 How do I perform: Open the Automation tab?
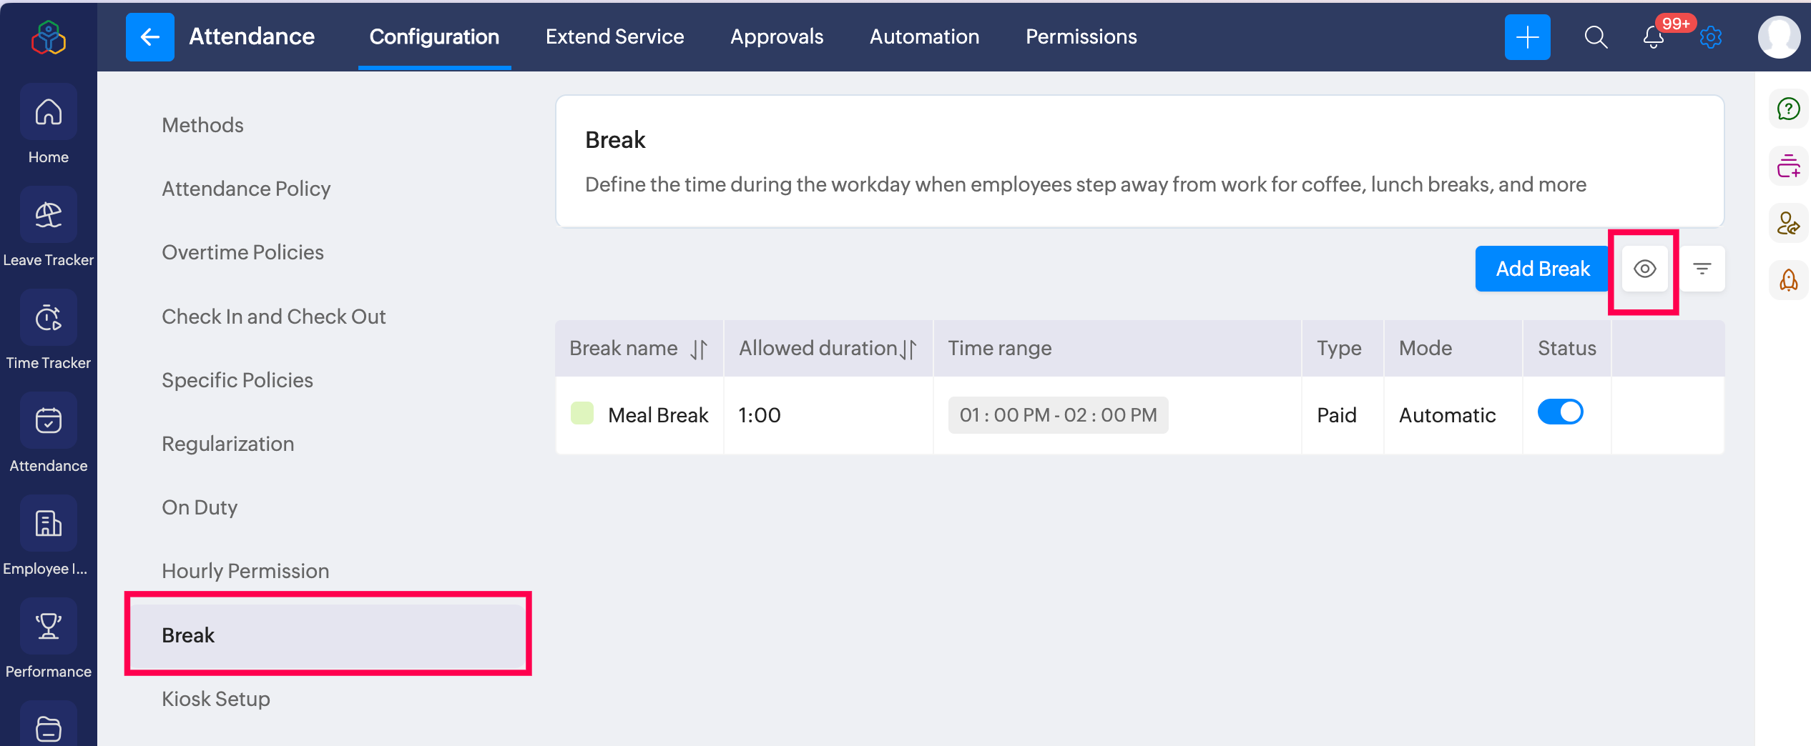(x=924, y=37)
